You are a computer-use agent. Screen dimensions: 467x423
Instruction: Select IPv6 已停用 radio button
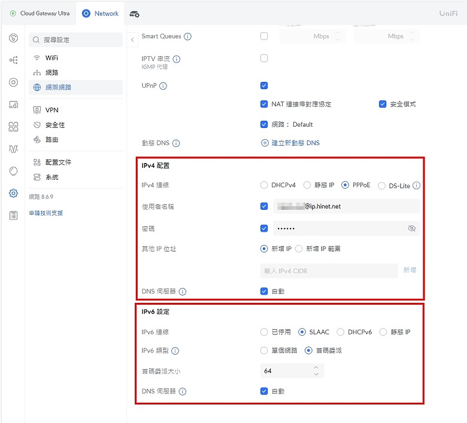click(x=264, y=332)
